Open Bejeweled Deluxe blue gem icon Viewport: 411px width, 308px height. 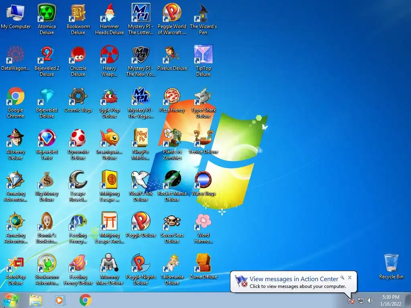click(47, 102)
